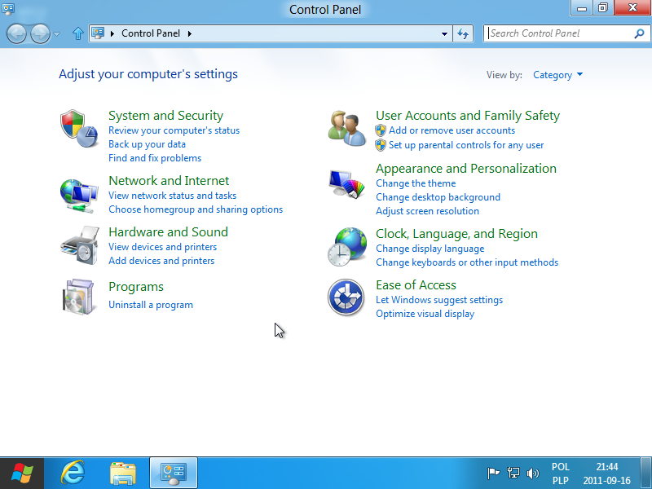Image resolution: width=652 pixels, height=489 pixels.
Task: Click the Back navigation arrow
Action: click(x=16, y=33)
